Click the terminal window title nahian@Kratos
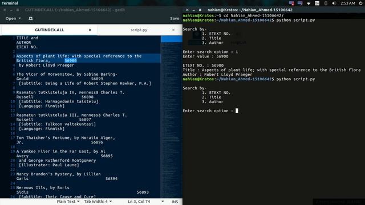The image size is (365, 205). [250, 10]
